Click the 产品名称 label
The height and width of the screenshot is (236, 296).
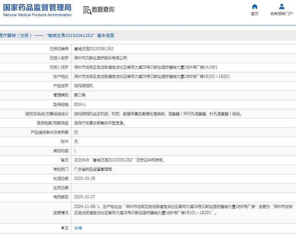pyautogui.click(x=61, y=86)
